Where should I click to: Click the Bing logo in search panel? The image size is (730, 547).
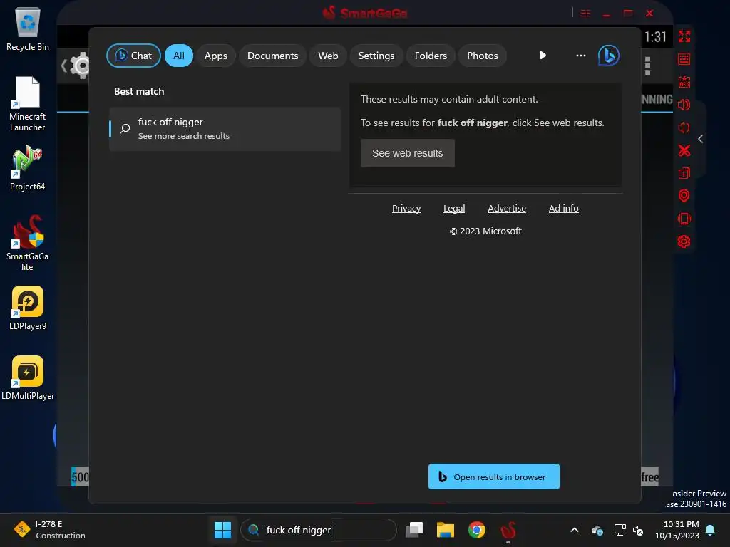pyautogui.click(x=609, y=56)
